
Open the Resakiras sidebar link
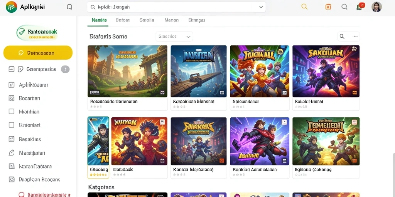point(30,139)
